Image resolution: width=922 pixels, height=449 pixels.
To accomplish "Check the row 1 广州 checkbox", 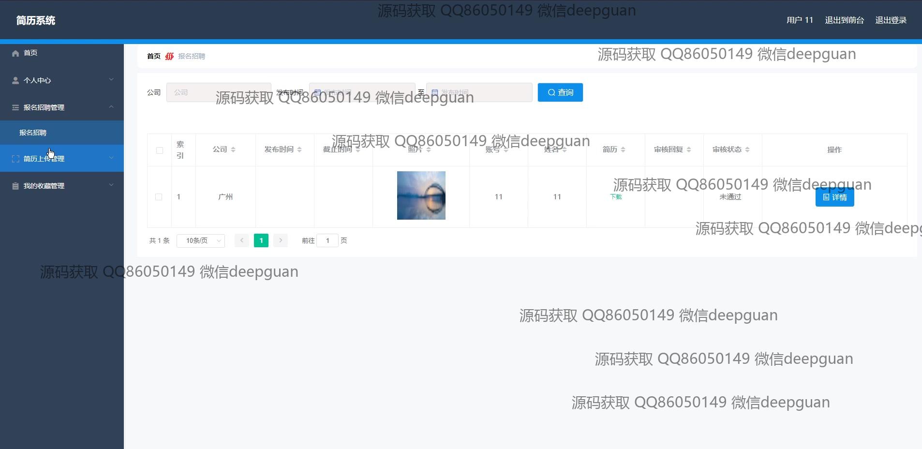I will pyautogui.click(x=159, y=197).
